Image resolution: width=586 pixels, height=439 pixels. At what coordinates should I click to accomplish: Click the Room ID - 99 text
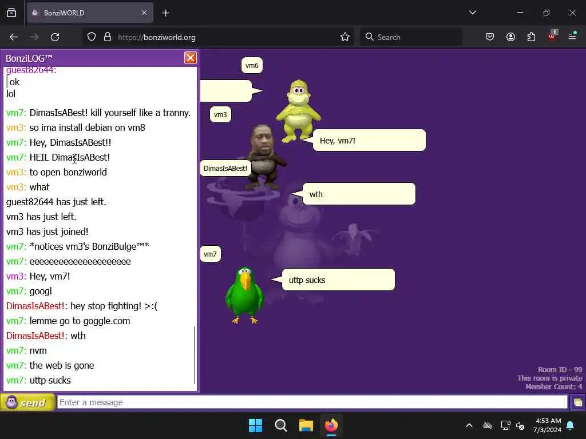point(560,370)
